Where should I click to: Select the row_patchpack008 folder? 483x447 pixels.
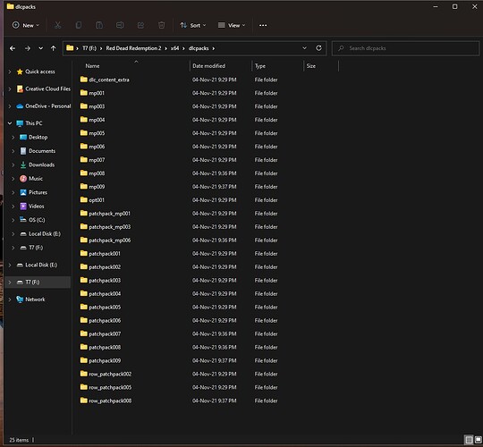pos(110,401)
